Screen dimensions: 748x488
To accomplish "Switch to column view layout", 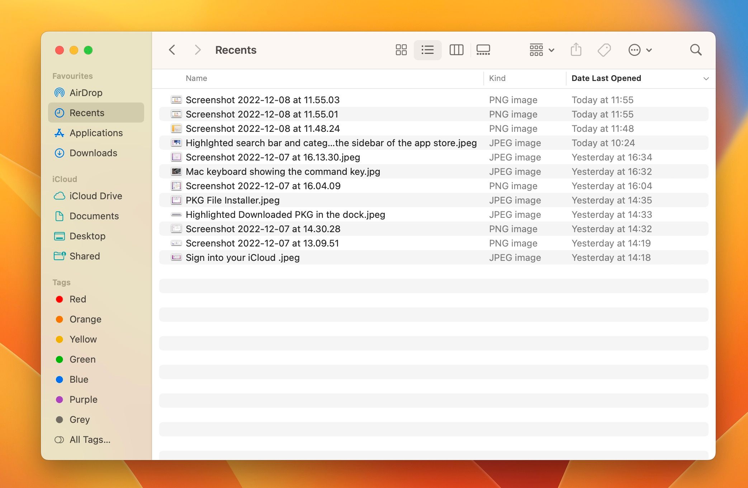I will pos(457,50).
